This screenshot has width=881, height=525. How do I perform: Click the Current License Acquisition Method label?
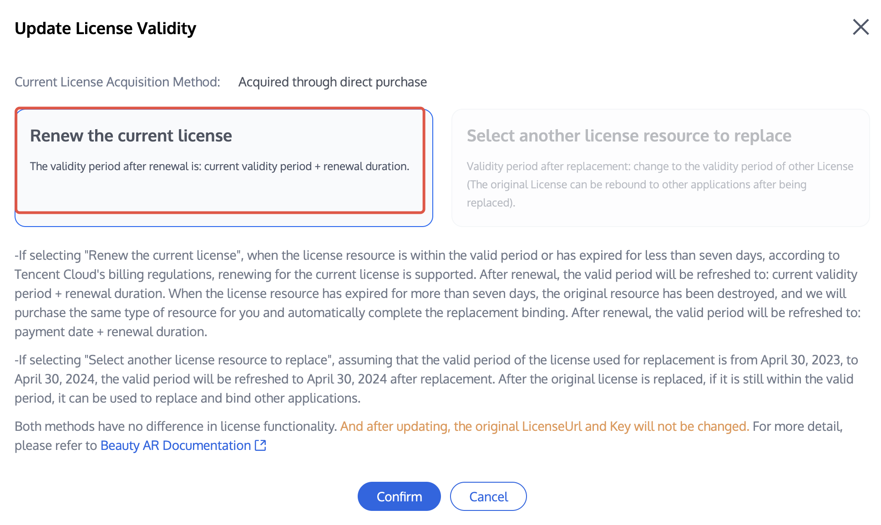(117, 82)
